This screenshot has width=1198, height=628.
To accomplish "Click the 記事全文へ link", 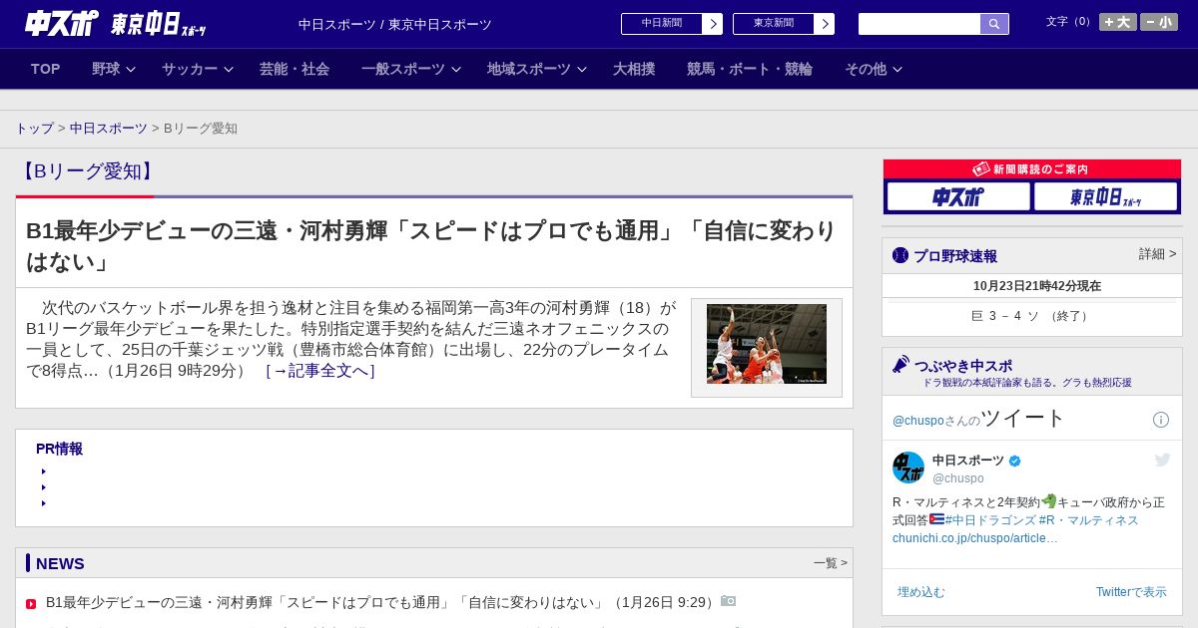I will click(x=320, y=371).
